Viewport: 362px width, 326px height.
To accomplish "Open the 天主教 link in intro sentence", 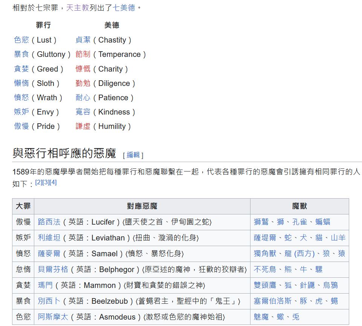I will (77, 8).
